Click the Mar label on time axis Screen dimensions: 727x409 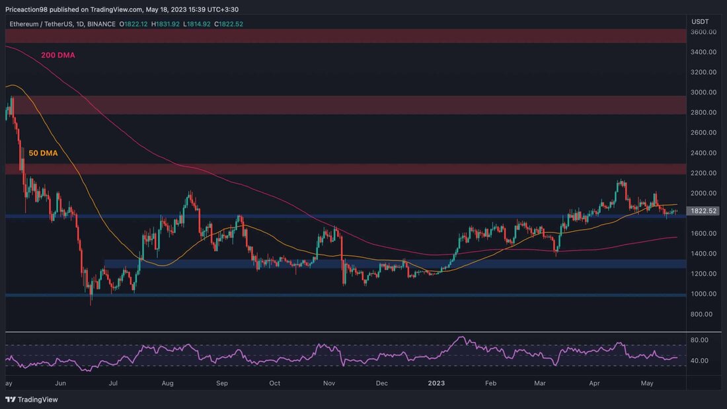540,383
